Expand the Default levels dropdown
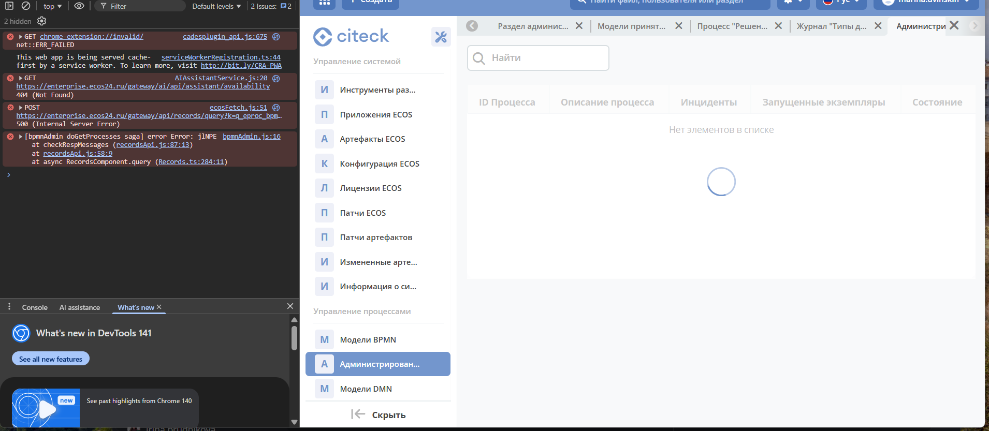This screenshot has width=989, height=431. 216,6
